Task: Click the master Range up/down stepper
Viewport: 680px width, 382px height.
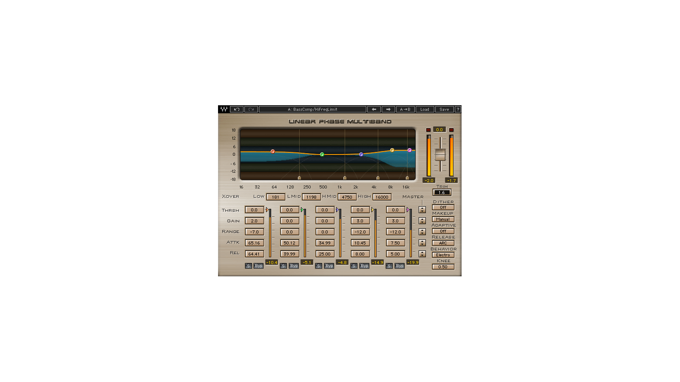Action: (422, 232)
